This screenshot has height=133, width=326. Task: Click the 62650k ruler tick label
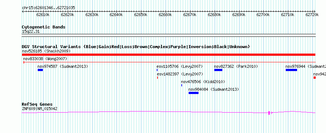[141, 15]
